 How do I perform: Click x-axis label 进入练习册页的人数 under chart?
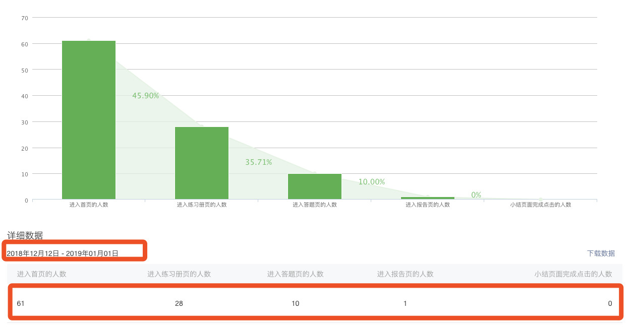click(202, 205)
